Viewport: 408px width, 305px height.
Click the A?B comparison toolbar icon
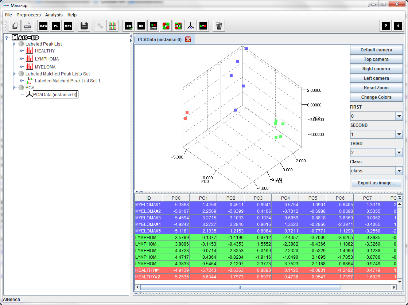(203, 26)
